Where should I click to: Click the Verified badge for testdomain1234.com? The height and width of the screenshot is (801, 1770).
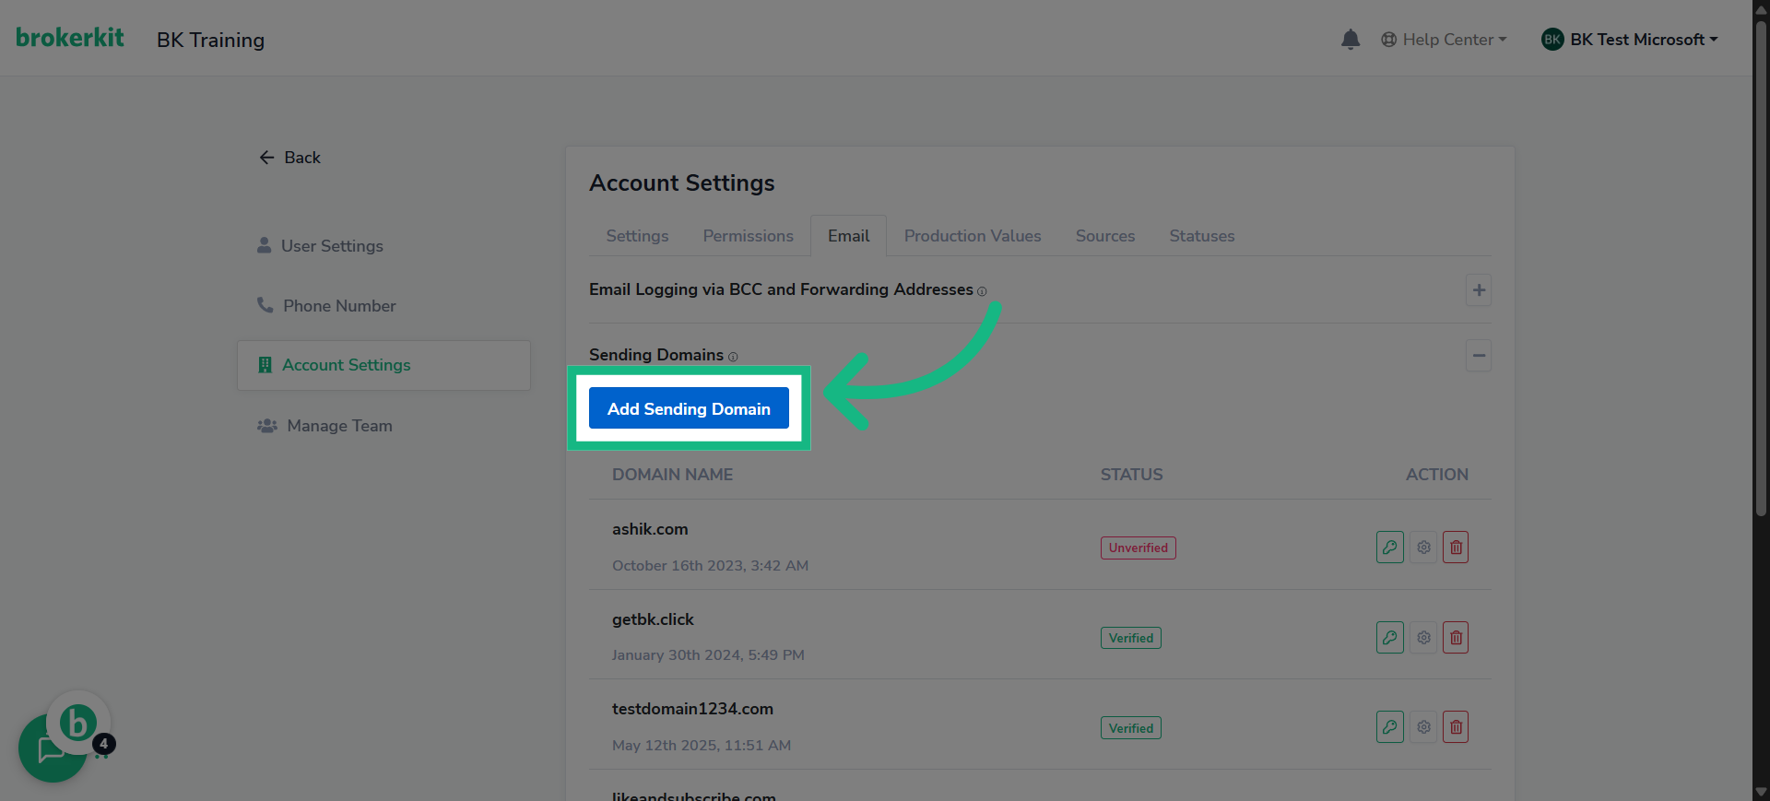pos(1130,728)
